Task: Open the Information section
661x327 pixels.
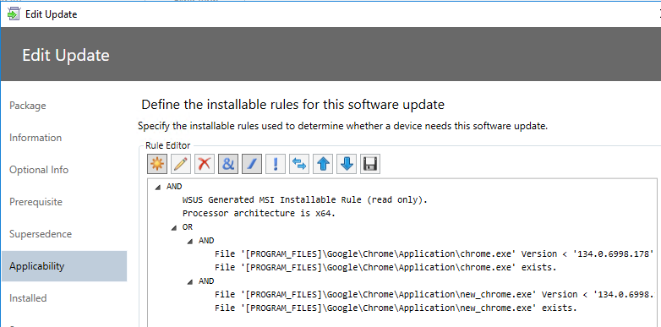Action: [x=36, y=138]
